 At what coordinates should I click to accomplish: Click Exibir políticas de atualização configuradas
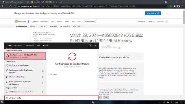coord(20,83)
